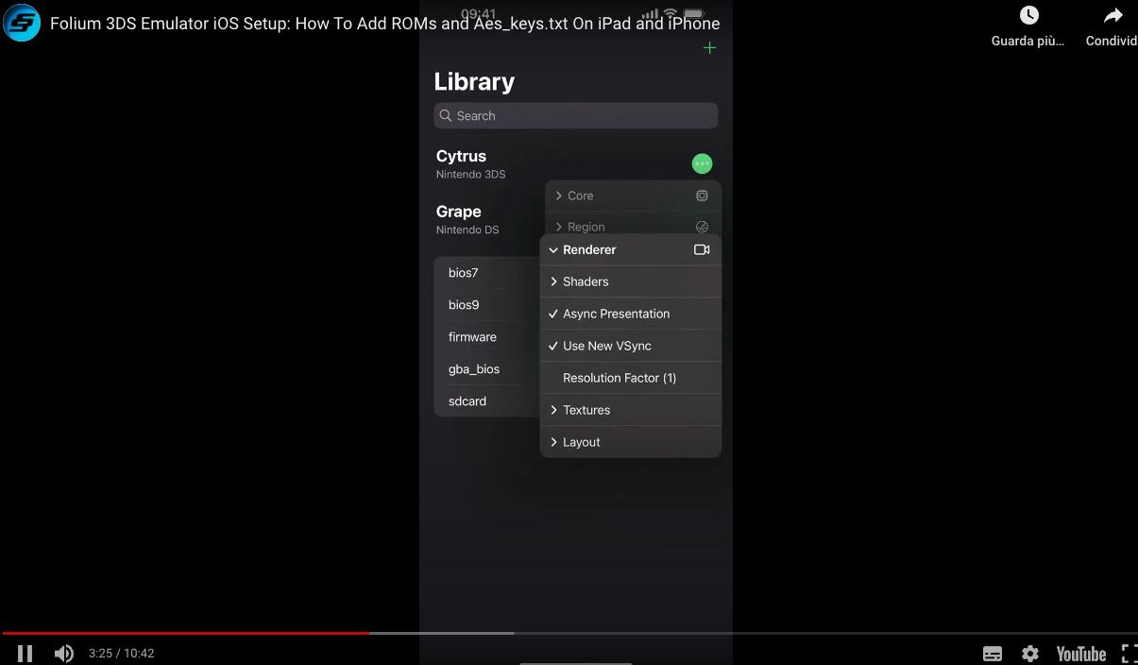
Task: Expand the Core submenu
Action: click(633, 196)
